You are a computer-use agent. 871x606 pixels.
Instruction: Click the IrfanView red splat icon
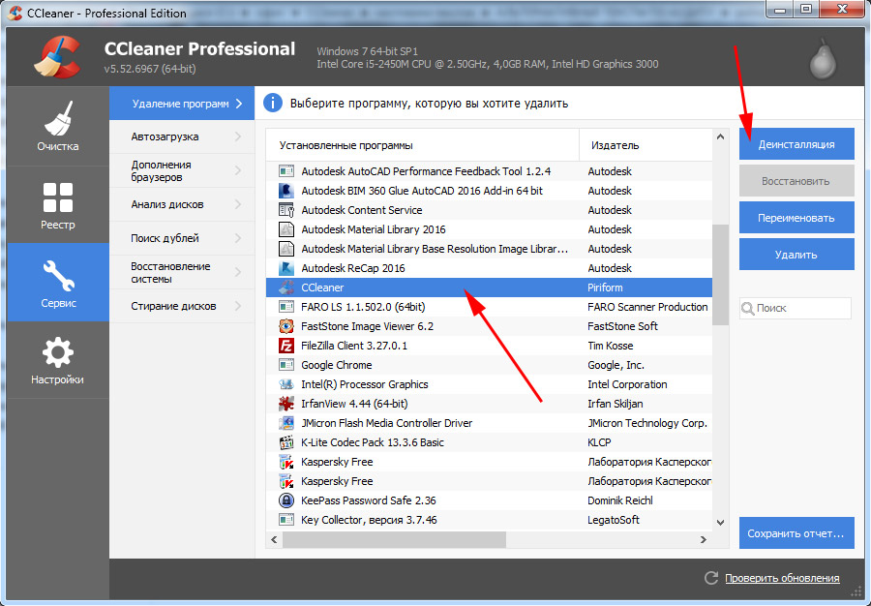(286, 404)
